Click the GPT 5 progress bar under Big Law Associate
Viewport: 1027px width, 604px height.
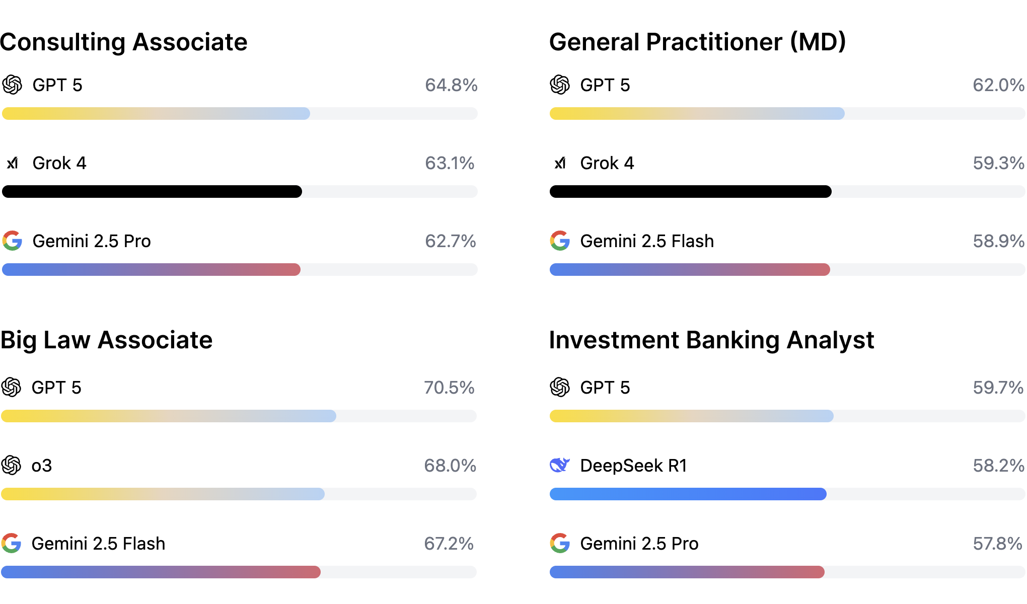(x=169, y=416)
